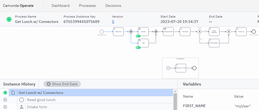Click the Instance History scroll up arrow
Screen dimensions: 259x110
(175, 91)
